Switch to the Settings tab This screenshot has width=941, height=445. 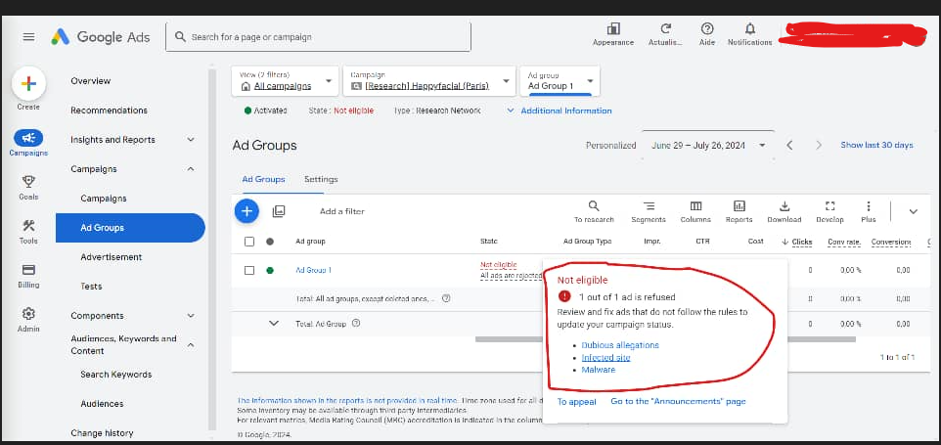321,179
